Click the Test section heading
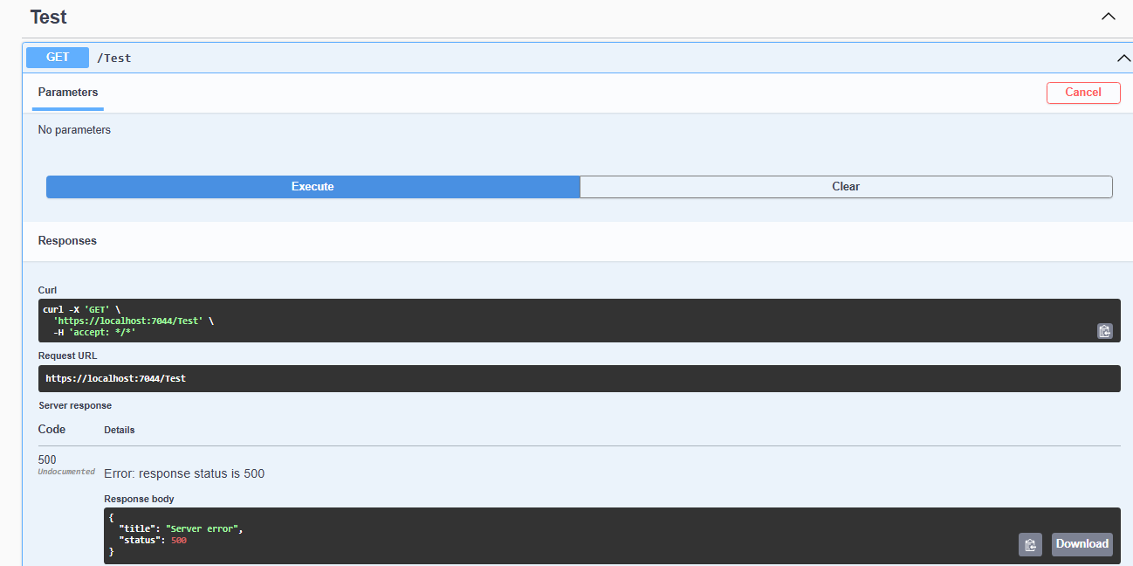This screenshot has width=1133, height=566. click(48, 17)
